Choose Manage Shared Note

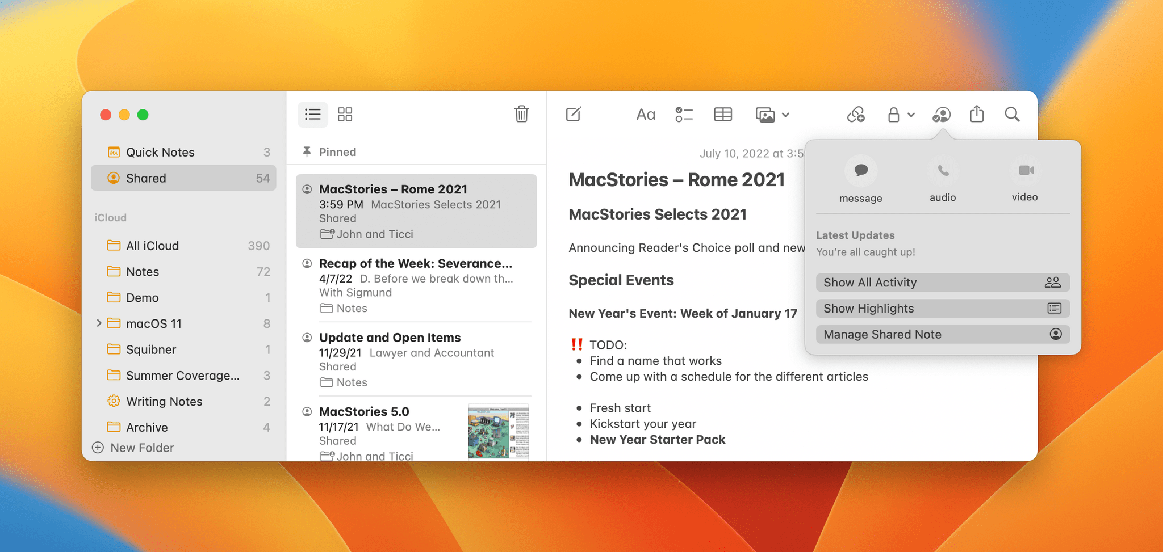(943, 335)
